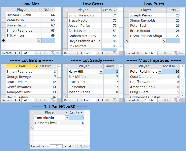
Task: Open the Tom Alcedo player dropdown
Action: click(67, 118)
